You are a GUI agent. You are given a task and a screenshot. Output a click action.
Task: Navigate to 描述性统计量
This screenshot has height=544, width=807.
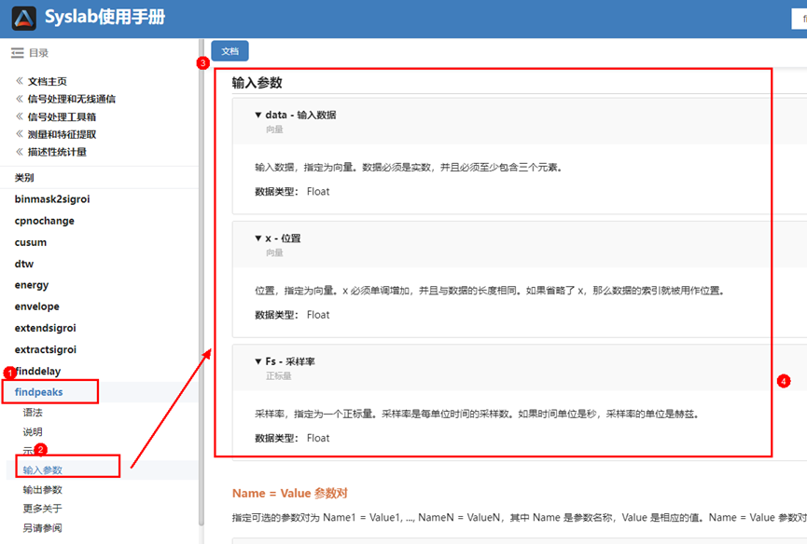pos(57,152)
